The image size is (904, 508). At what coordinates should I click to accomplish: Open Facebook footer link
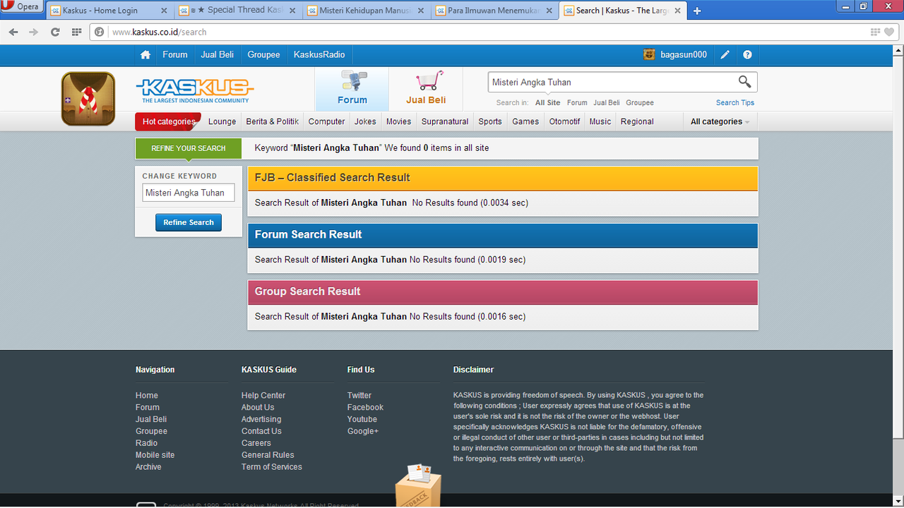(x=365, y=407)
